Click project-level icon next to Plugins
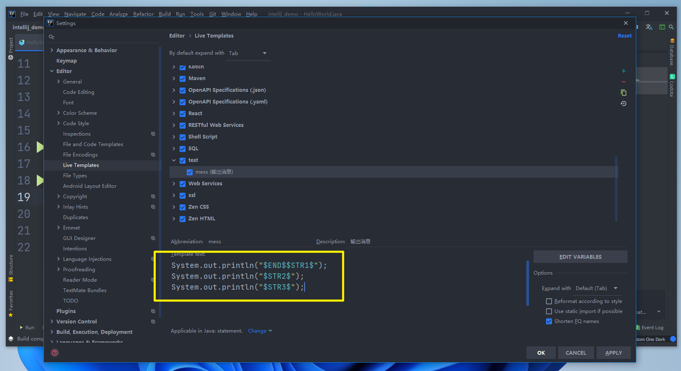 153,311
